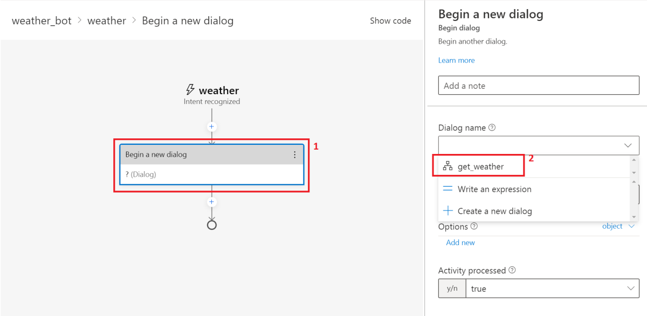Screen dimensions: 647x316
Task: Click the Activity processed help icon
Action: tap(512, 270)
